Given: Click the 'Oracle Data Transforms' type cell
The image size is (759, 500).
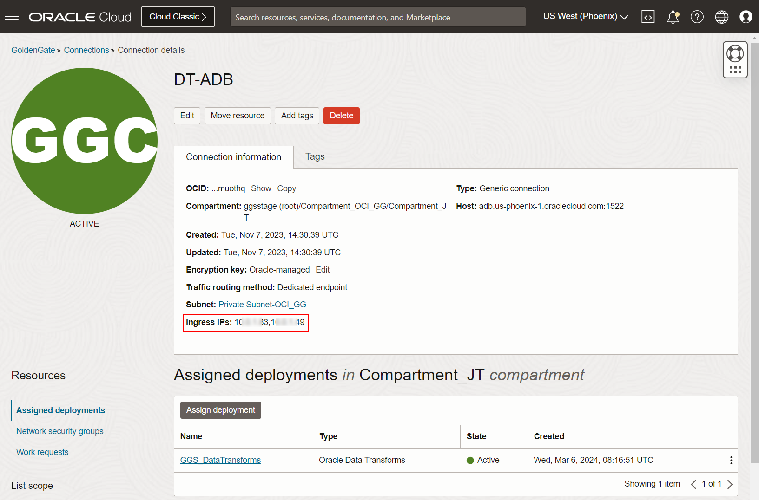Looking at the screenshot, I should tap(362, 460).
